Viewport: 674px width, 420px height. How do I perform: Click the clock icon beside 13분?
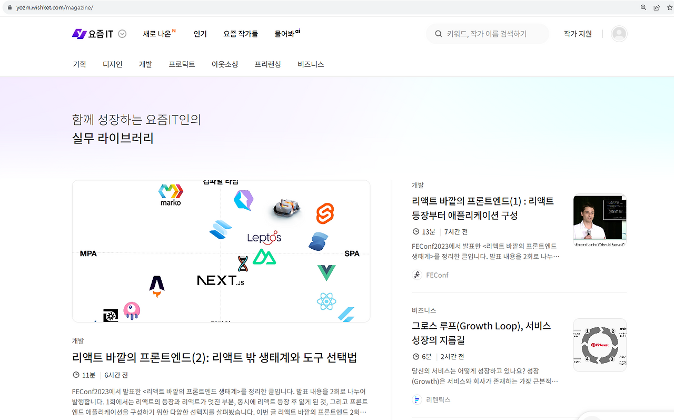(416, 232)
